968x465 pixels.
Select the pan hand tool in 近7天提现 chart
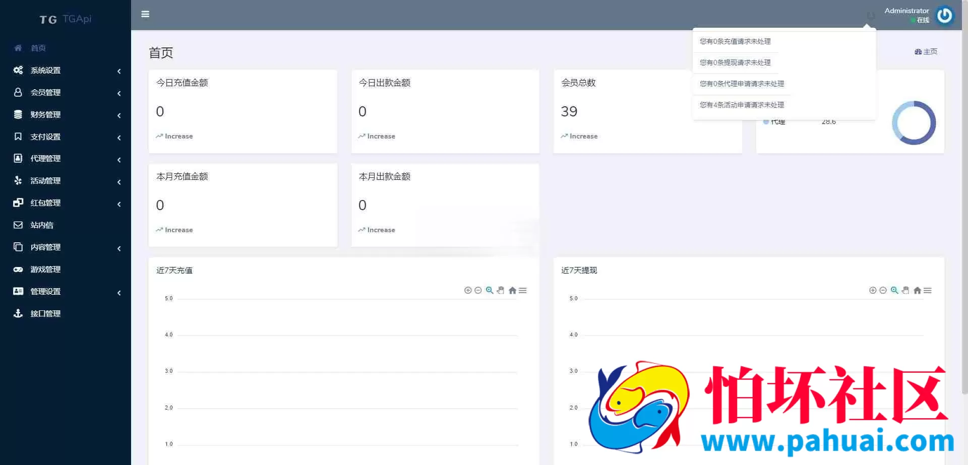[x=905, y=290]
